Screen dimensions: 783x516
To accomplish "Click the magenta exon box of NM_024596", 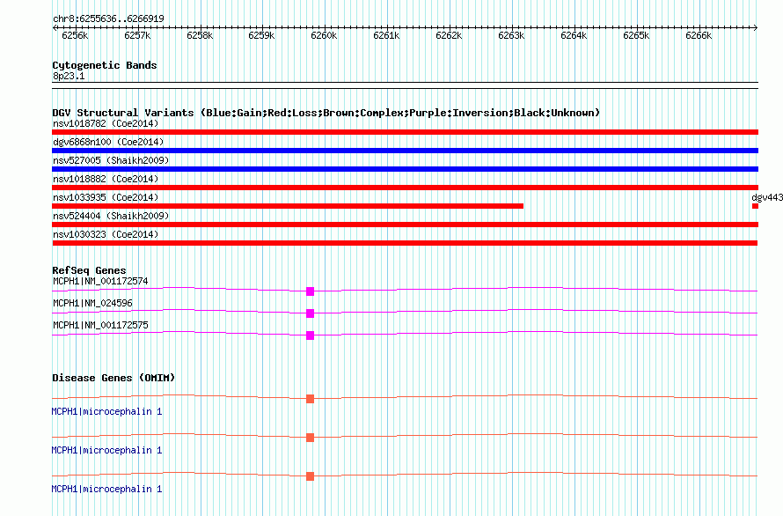I will (310, 313).
